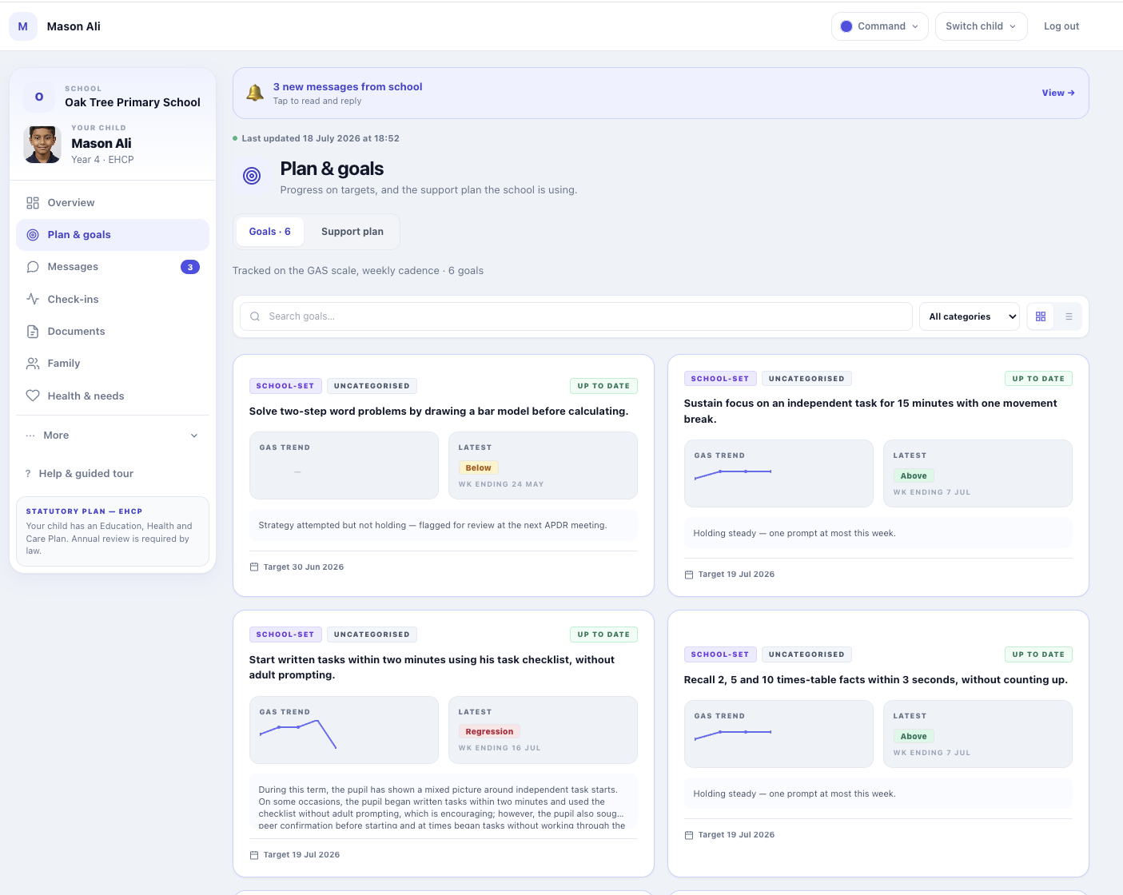Click the Statutory Plan — EHCP notice
Viewport: 1123px width, 895px height.
(113, 531)
